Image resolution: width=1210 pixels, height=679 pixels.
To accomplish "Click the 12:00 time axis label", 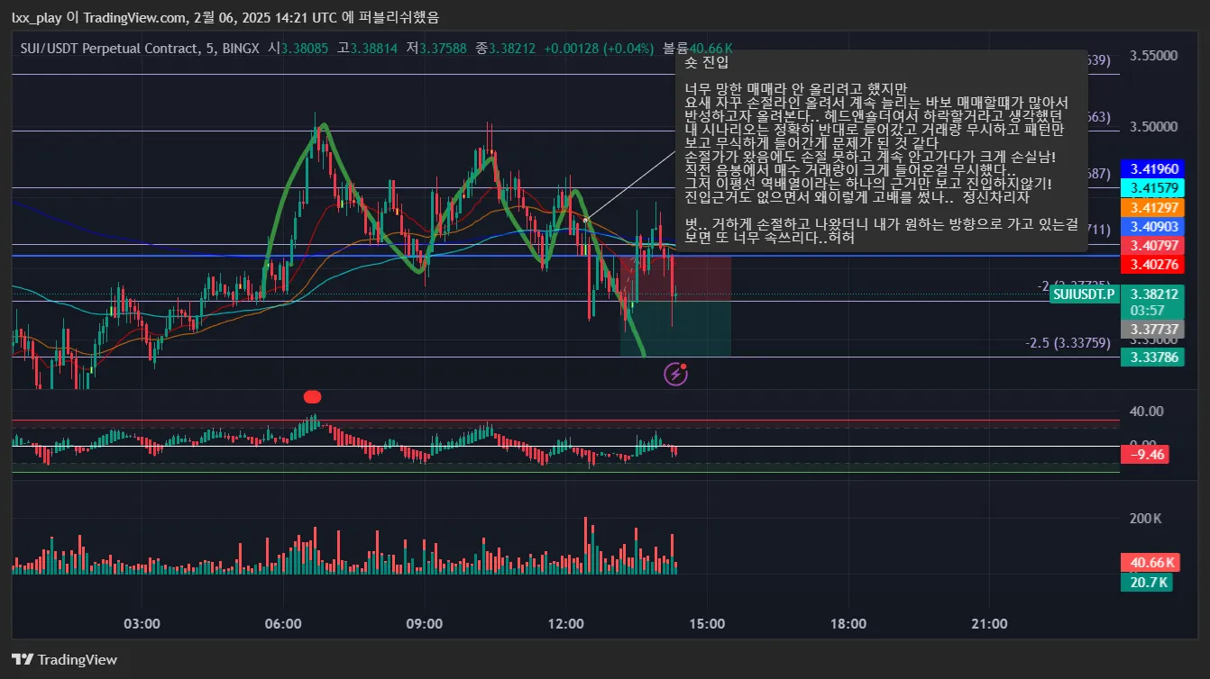I will click(566, 623).
